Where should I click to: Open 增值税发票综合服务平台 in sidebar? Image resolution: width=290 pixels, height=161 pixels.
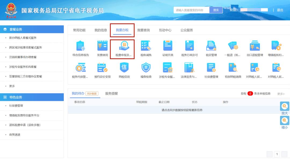pyautogui.click(x=24, y=115)
